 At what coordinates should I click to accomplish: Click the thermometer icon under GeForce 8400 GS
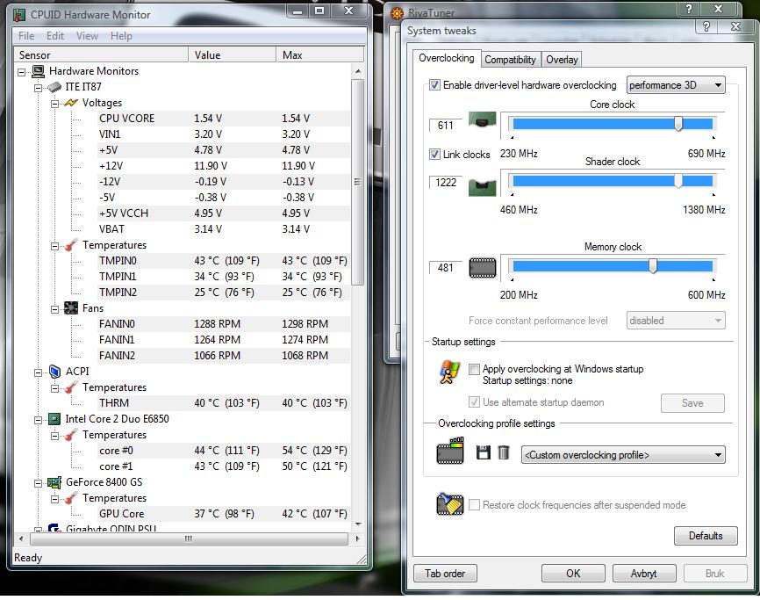71,498
